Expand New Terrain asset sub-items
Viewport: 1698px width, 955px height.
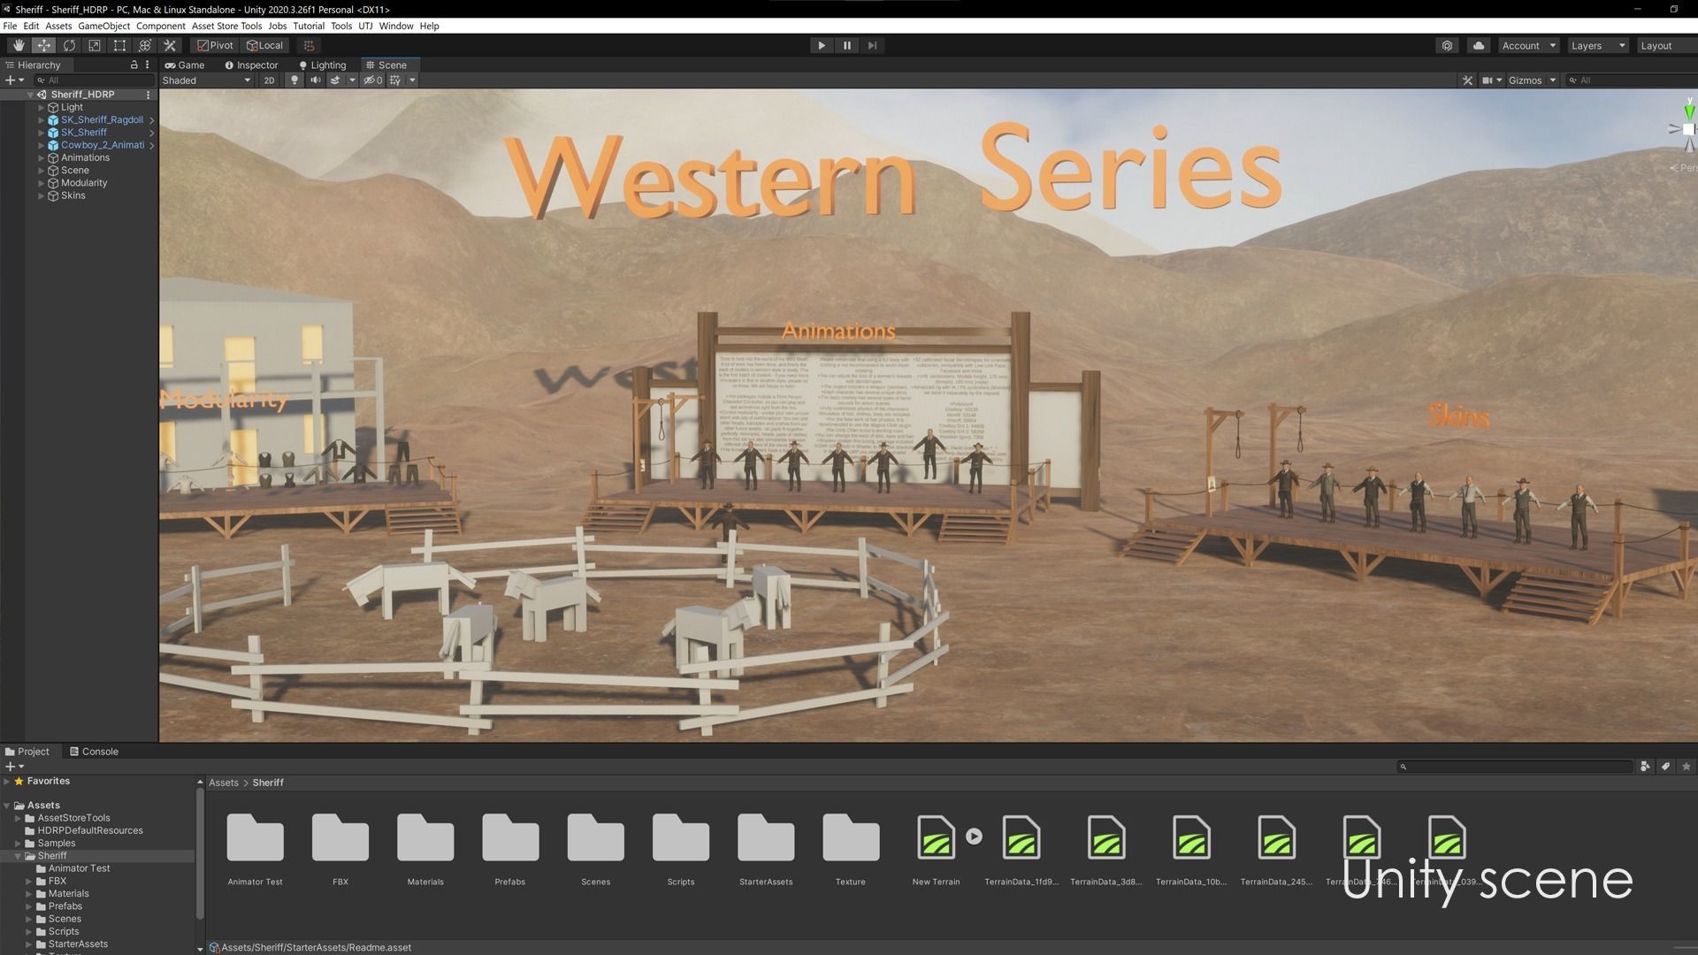click(974, 836)
